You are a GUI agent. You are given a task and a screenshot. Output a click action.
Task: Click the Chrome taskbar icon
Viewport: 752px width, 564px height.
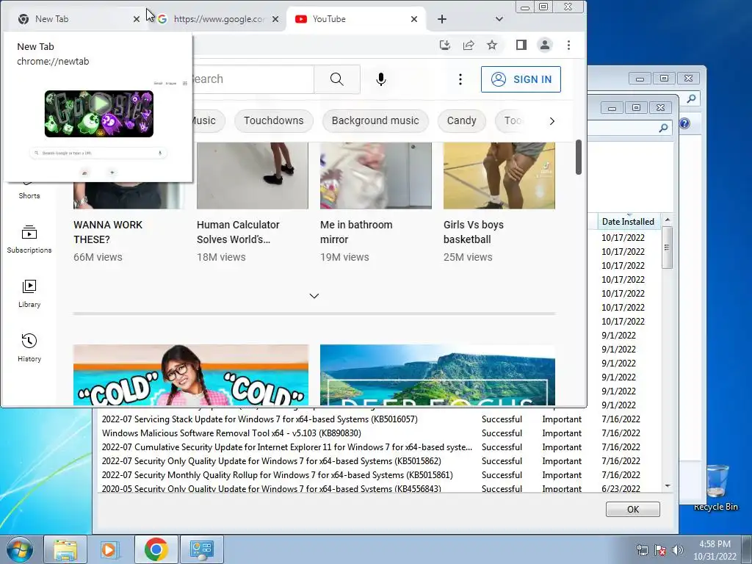click(156, 549)
